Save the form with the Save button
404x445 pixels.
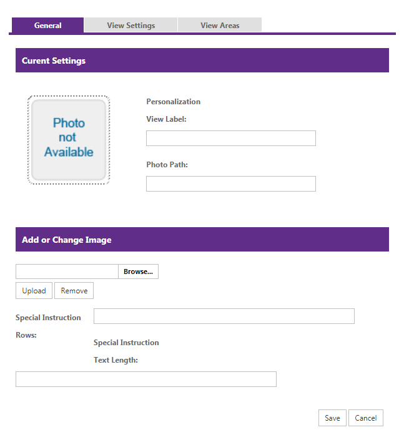pyautogui.click(x=332, y=418)
